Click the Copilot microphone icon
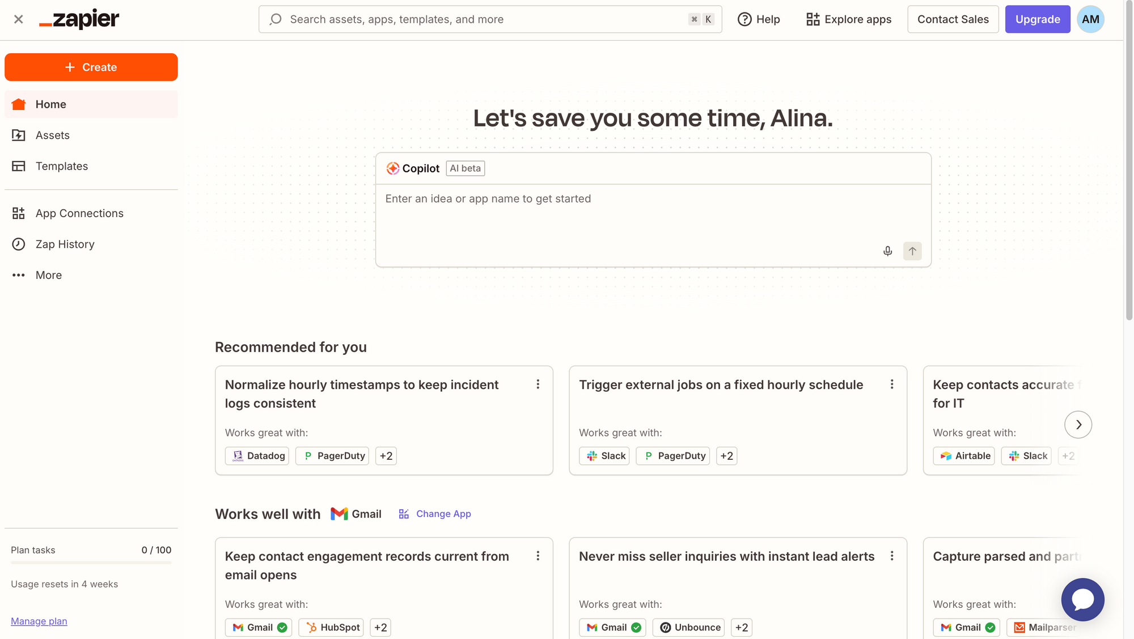Image resolution: width=1134 pixels, height=639 pixels. 887,251
